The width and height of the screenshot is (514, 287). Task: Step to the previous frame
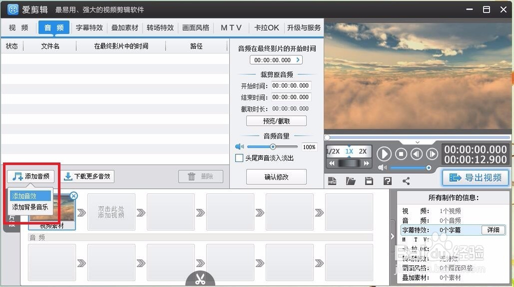[x=416, y=154]
